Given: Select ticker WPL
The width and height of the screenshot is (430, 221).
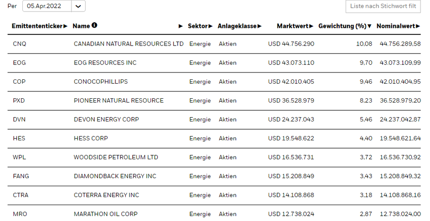Looking at the screenshot, I should [19, 157].
